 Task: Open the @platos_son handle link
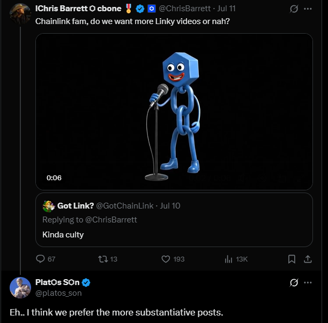(x=58, y=293)
